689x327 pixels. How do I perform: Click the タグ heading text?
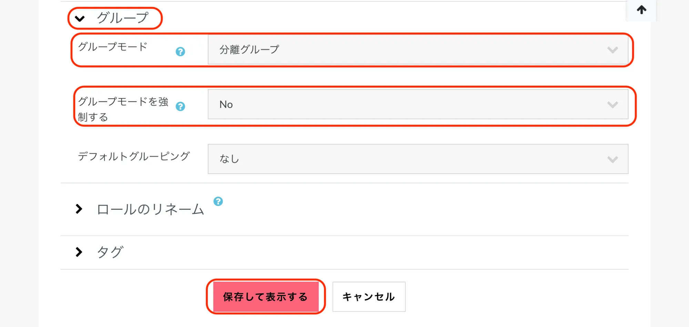[110, 252]
